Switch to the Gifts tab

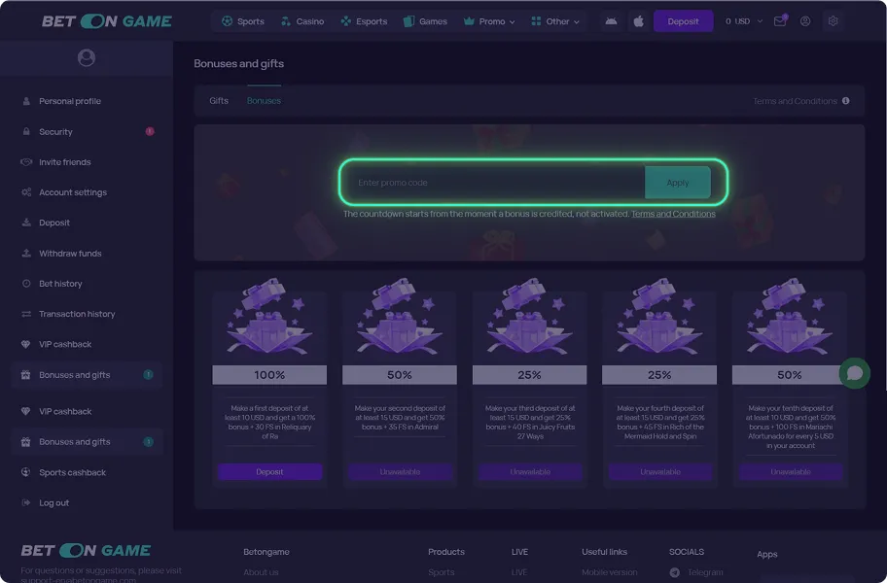[219, 100]
